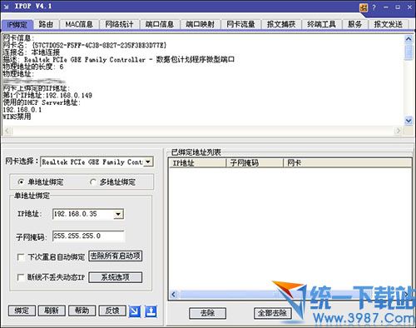Click the 反馈 button

click(112, 311)
